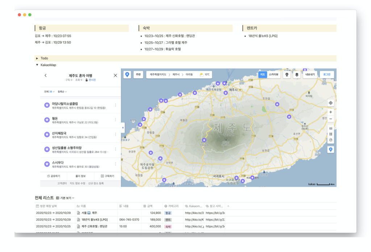This screenshot has height=252, width=371.
Task: Open the 등록순 sort dropdown
Action: (62, 92)
